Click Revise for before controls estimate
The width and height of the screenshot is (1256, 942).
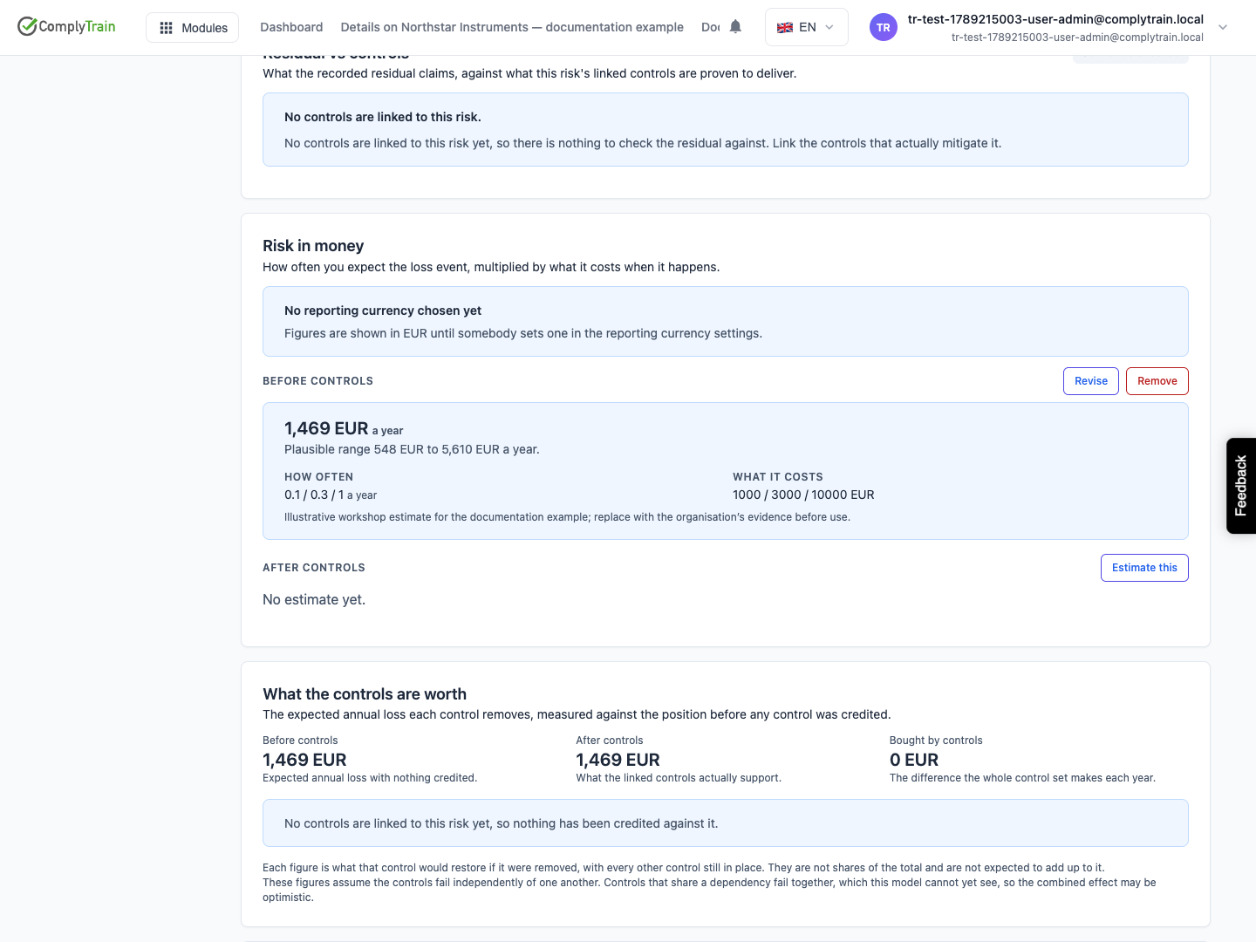(x=1090, y=381)
